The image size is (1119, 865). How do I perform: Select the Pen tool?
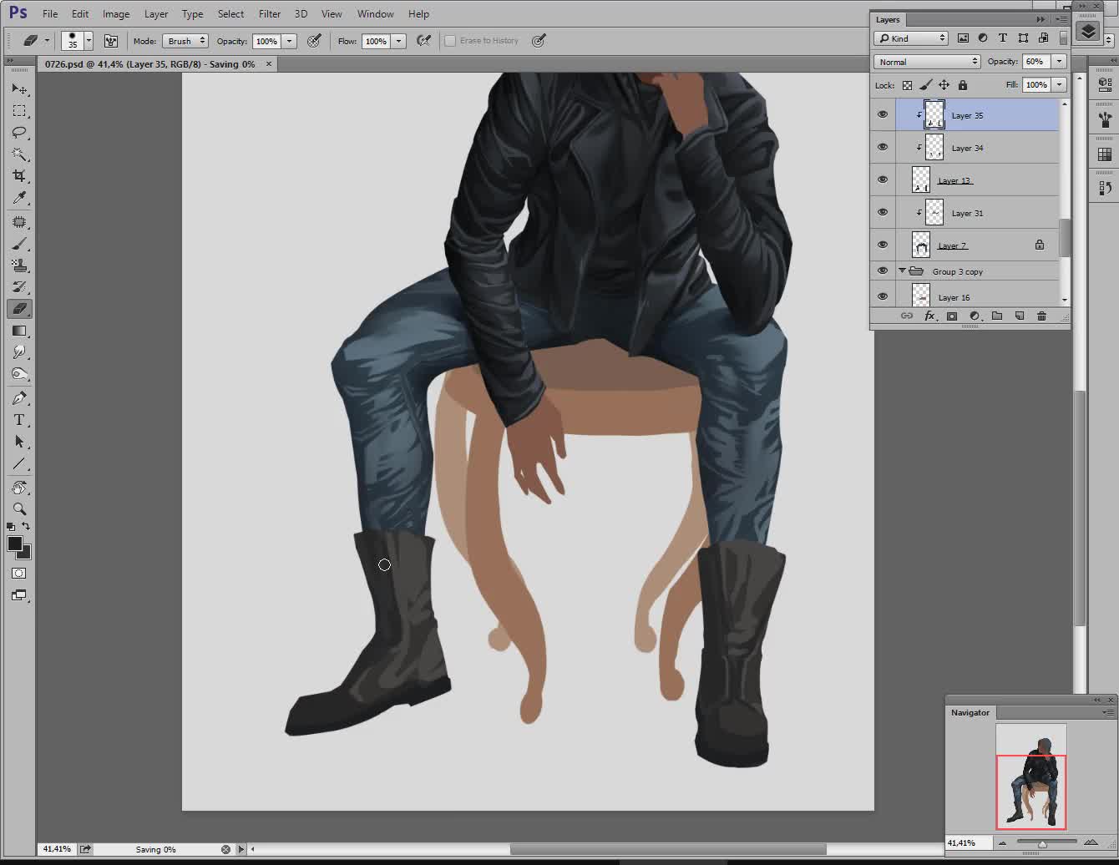pos(19,398)
